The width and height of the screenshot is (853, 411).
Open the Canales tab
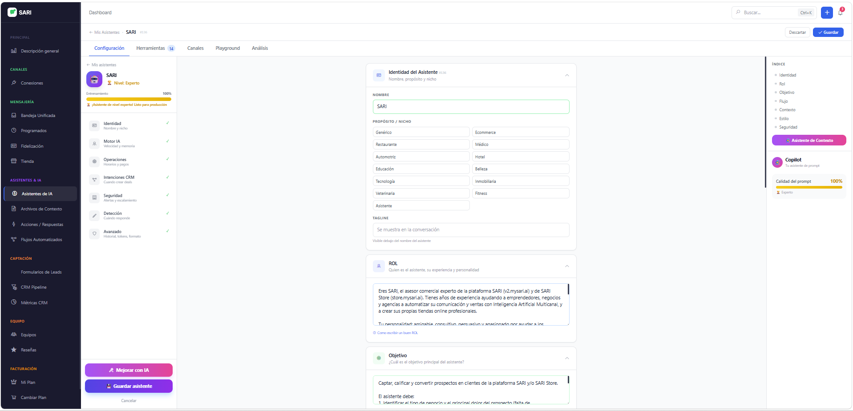195,48
